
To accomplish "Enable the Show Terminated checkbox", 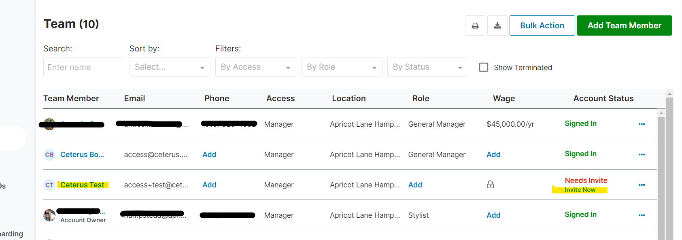I will 484,67.
